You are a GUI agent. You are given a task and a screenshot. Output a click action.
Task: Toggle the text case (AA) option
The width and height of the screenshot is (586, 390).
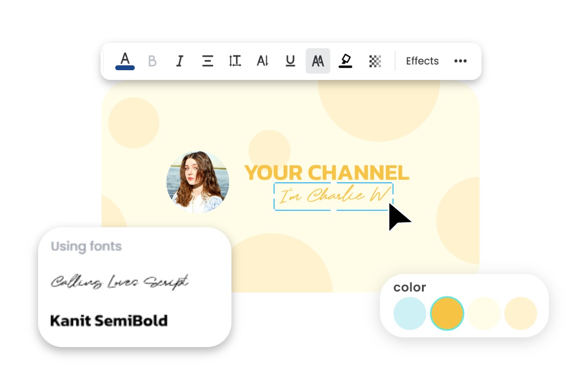pos(317,60)
